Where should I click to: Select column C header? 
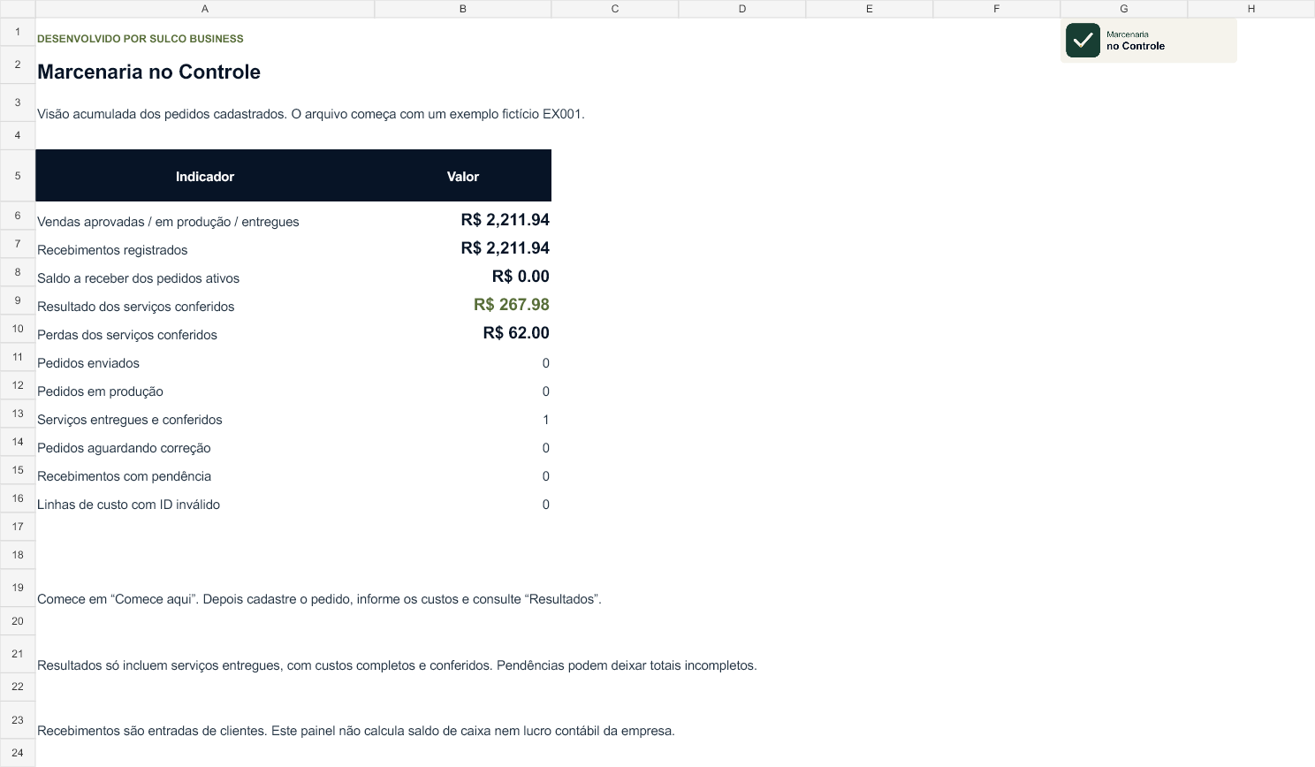click(x=615, y=9)
